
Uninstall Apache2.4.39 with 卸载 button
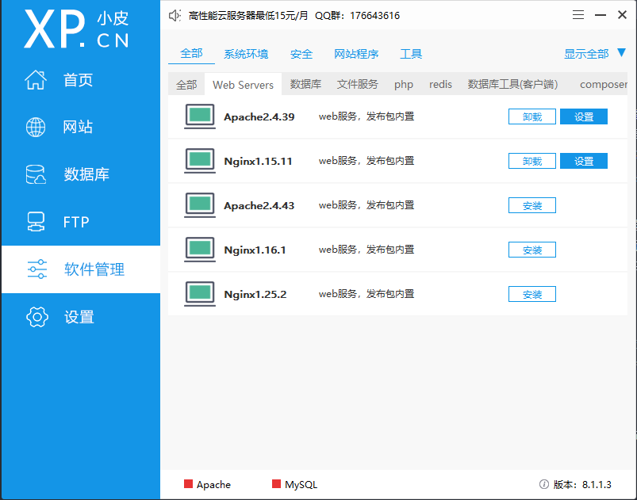pyautogui.click(x=532, y=116)
